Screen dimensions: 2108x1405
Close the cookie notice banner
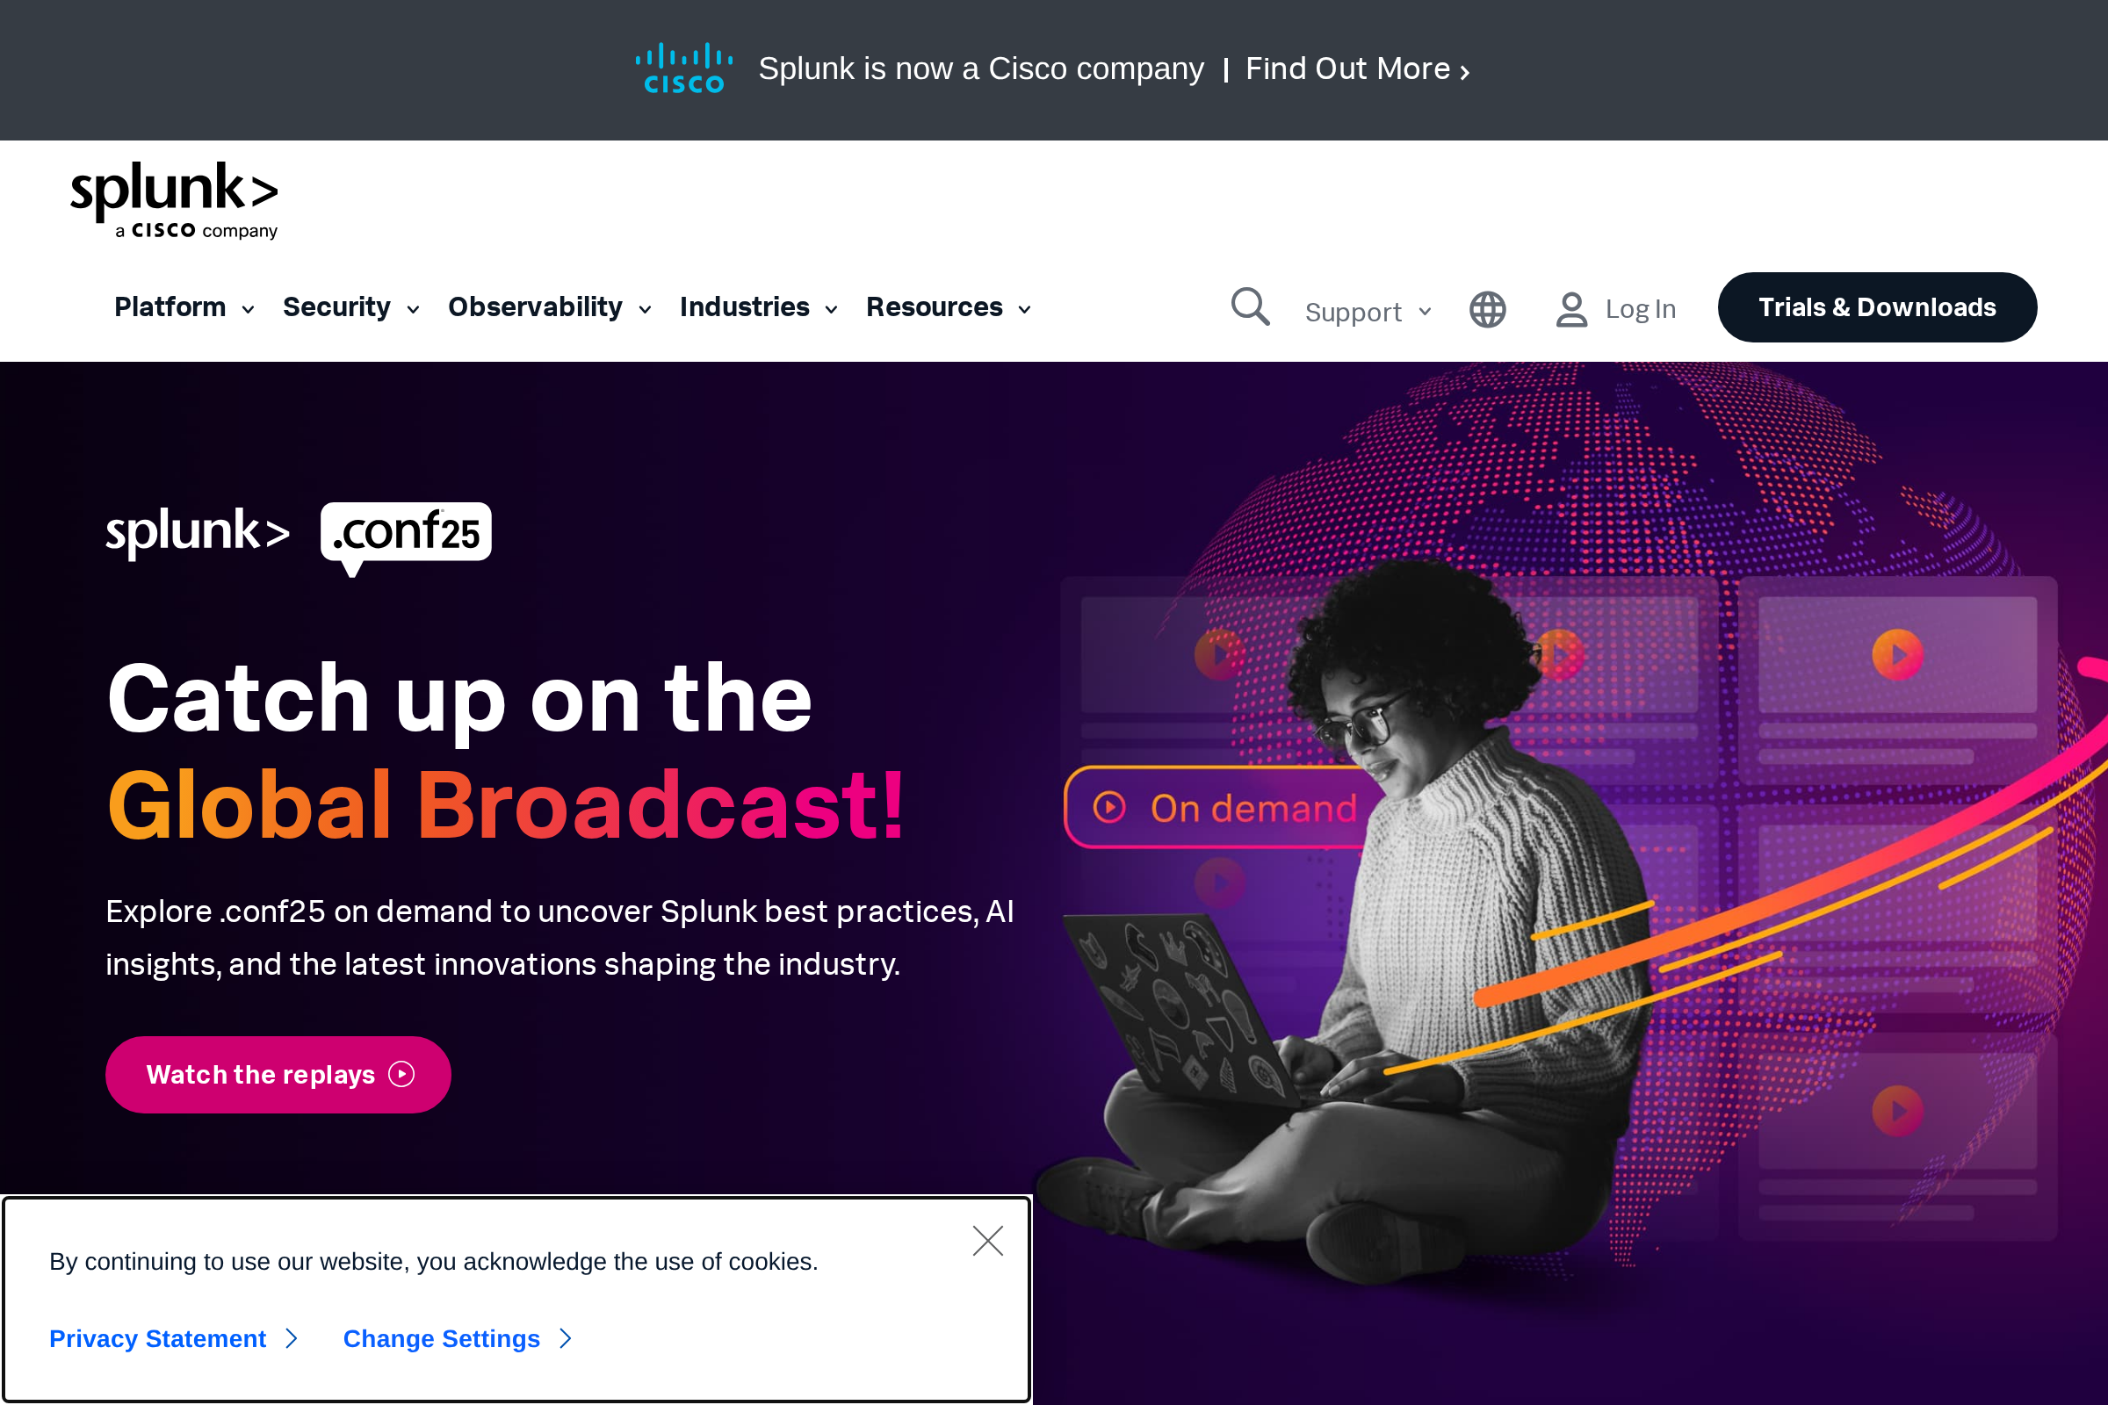[x=987, y=1241]
